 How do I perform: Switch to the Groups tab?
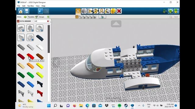tap(44, 17)
